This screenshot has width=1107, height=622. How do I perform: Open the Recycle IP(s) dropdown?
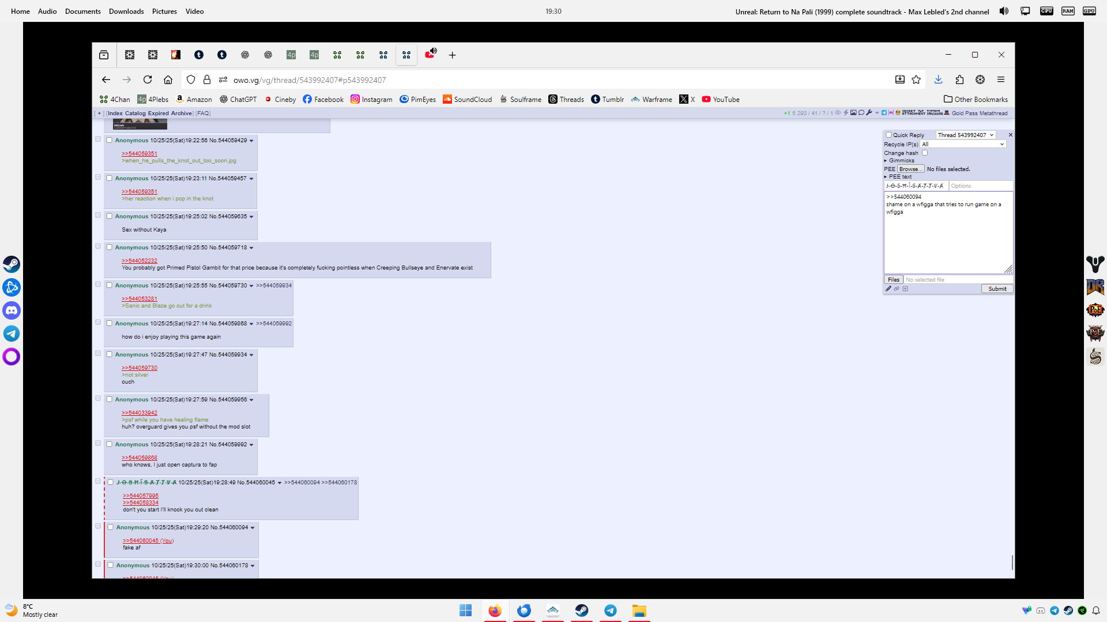click(963, 145)
